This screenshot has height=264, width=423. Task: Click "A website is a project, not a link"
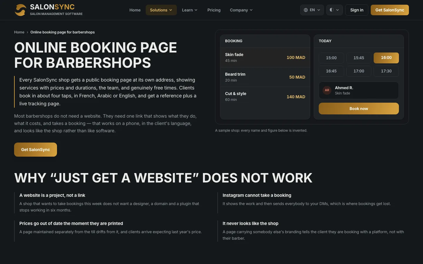[52, 195]
